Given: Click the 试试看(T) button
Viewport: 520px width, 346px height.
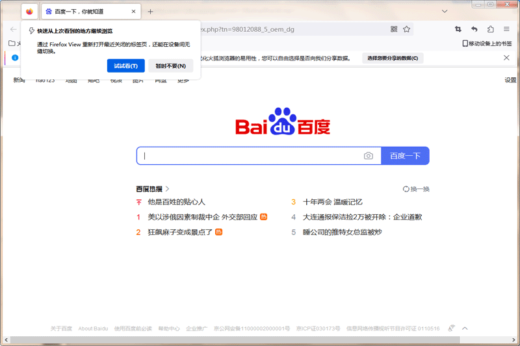Looking at the screenshot, I should tap(125, 66).
